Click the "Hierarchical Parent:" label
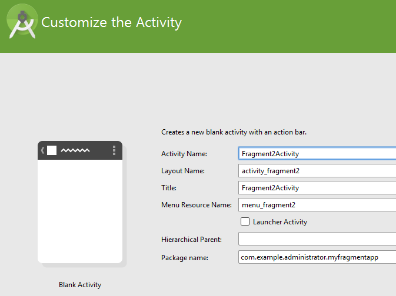Viewport: 396px width, 296px height. point(191,240)
